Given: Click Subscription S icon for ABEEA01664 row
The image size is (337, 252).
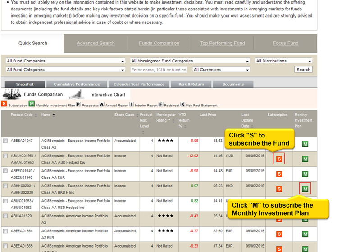Looking at the screenshot, I should click(x=279, y=234).
